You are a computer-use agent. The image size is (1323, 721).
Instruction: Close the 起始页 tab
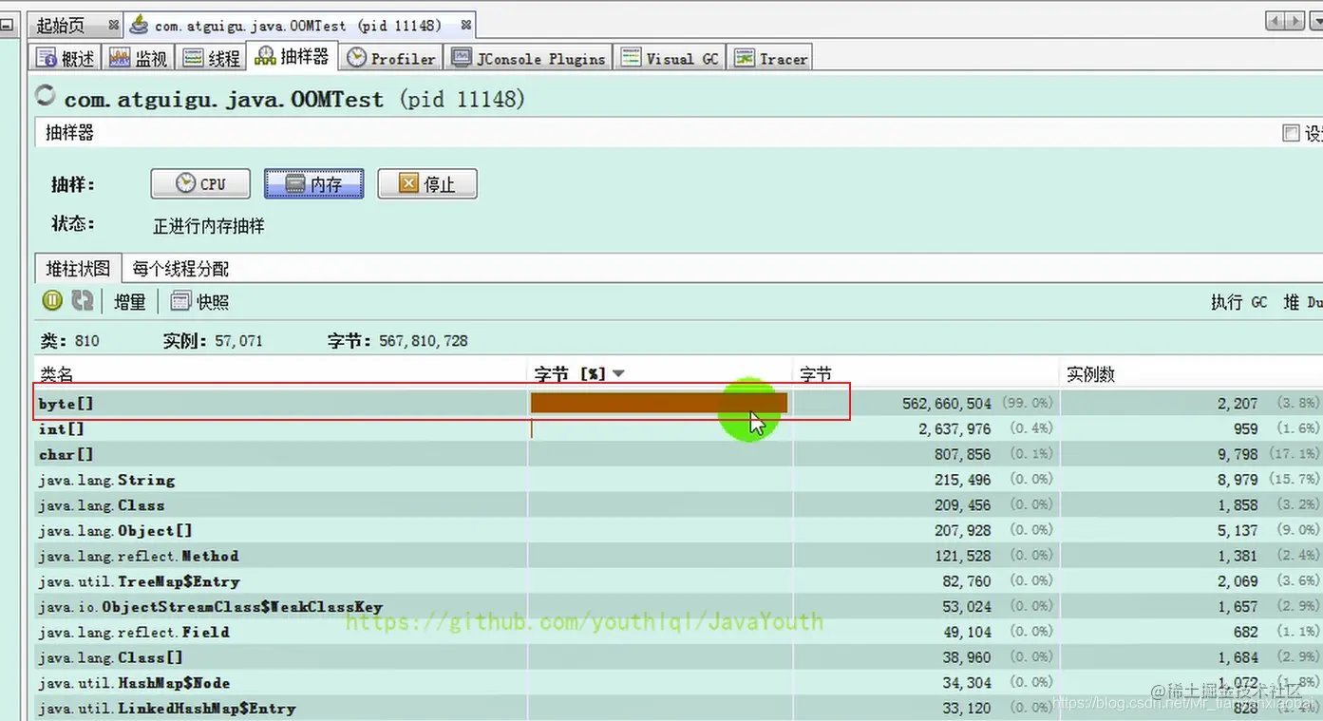pyautogui.click(x=114, y=25)
